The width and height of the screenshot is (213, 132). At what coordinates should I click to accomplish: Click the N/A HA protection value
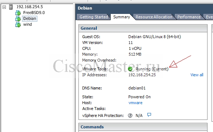(139, 115)
